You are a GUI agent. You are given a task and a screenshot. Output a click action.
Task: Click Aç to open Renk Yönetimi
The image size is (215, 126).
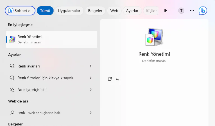point(118,79)
